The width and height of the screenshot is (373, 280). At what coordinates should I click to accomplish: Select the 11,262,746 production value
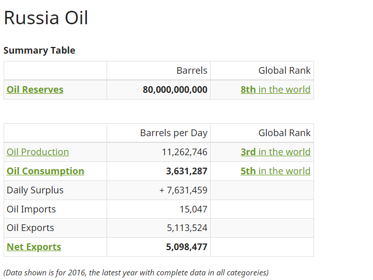coord(185,152)
